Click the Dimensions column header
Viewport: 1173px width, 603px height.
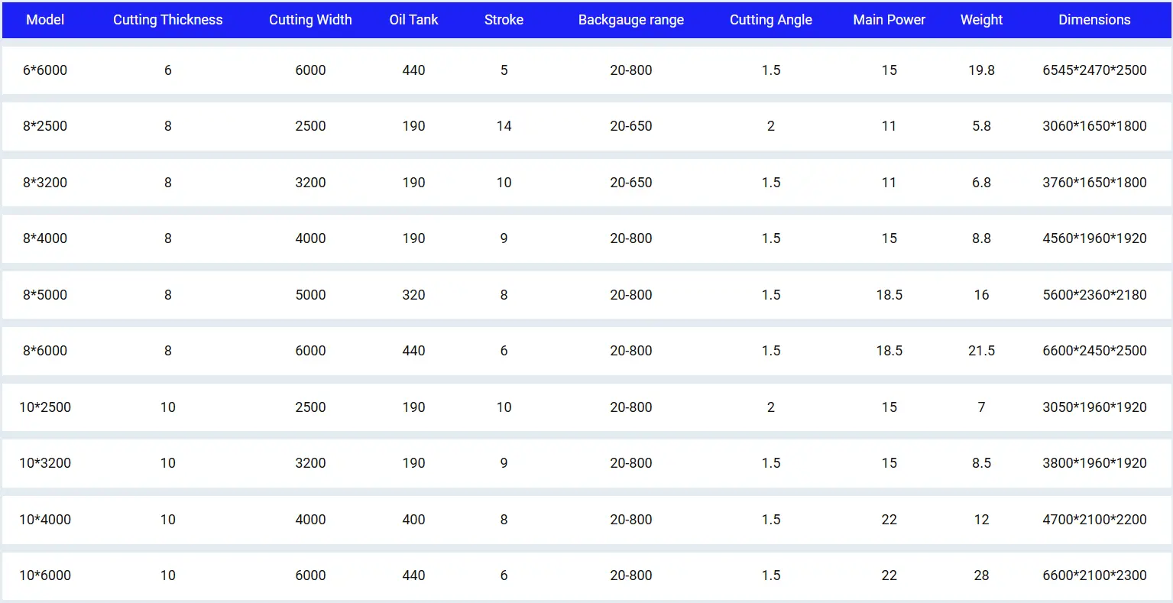(x=1094, y=20)
